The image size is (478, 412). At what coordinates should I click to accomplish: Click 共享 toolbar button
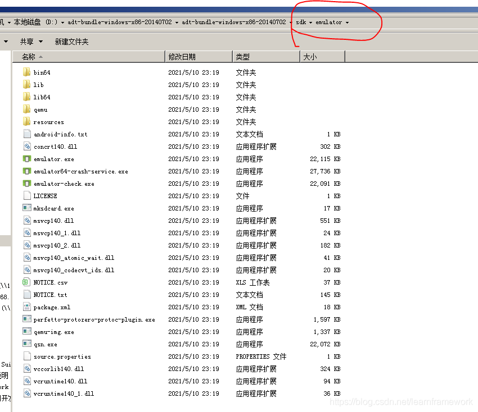pos(27,42)
